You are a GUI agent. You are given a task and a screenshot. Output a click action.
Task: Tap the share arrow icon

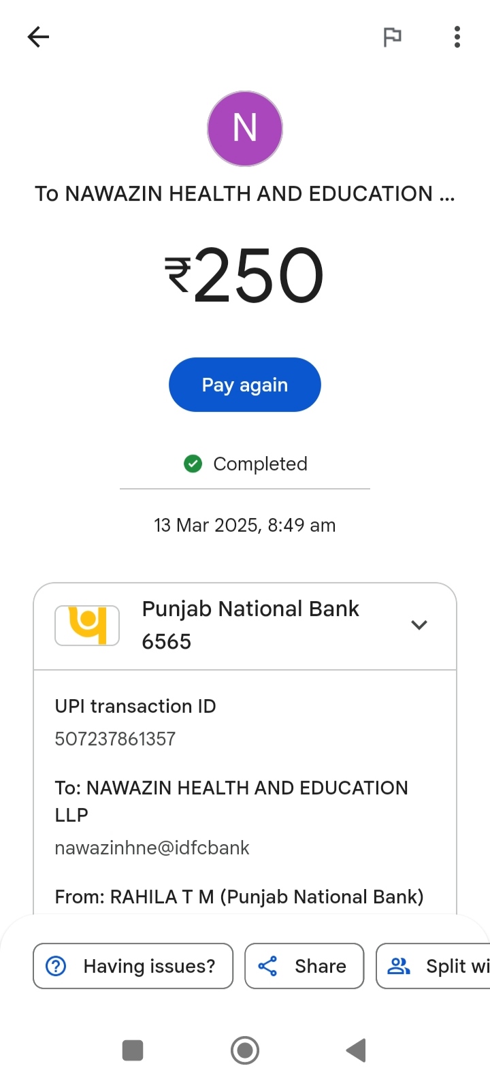pos(267,966)
